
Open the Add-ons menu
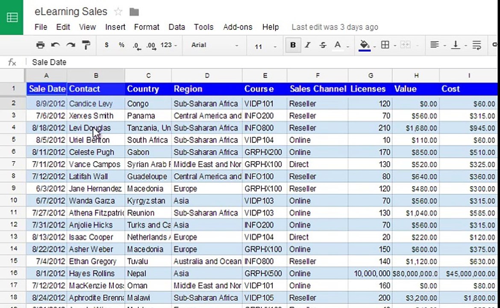click(x=238, y=27)
